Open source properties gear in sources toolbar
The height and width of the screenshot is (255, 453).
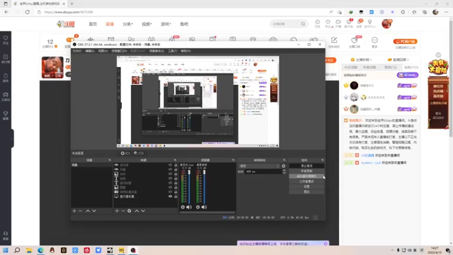(x=130, y=211)
